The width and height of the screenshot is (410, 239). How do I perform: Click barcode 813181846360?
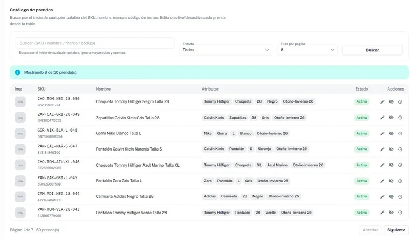[x=49, y=153]
